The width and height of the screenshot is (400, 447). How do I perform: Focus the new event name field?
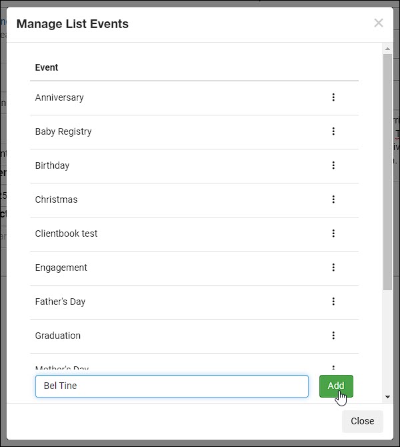tap(172, 386)
